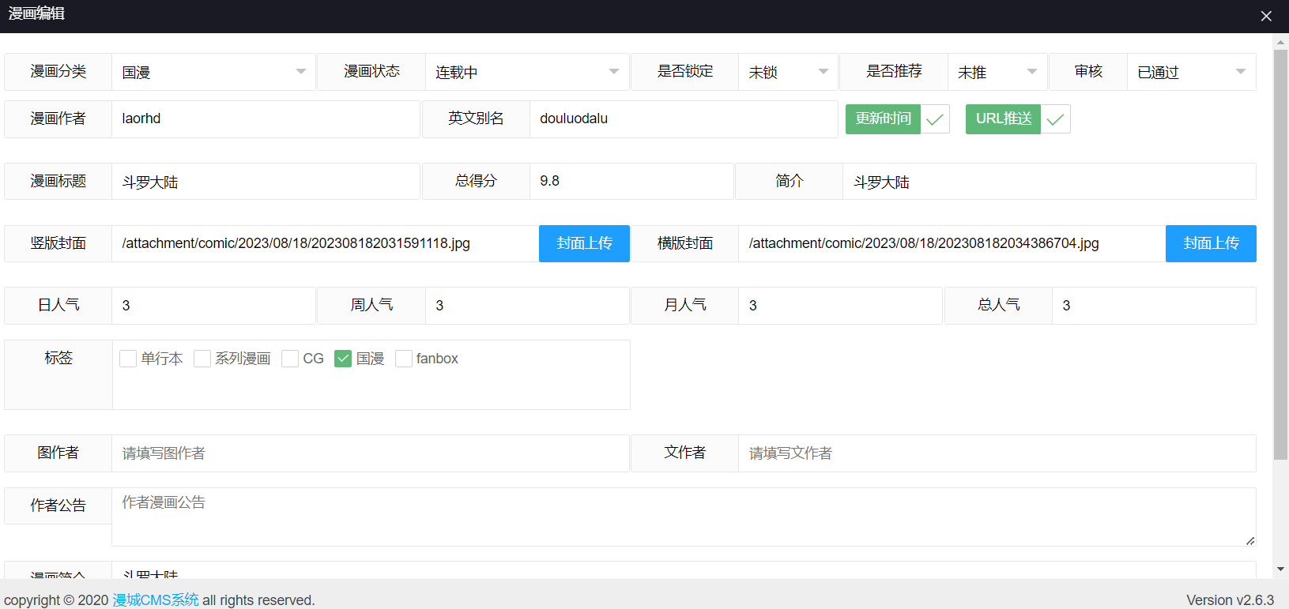Viewport: 1289px width, 609px height.
Task: Expand the 是否推荐 dropdown
Action: coord(997,72)
